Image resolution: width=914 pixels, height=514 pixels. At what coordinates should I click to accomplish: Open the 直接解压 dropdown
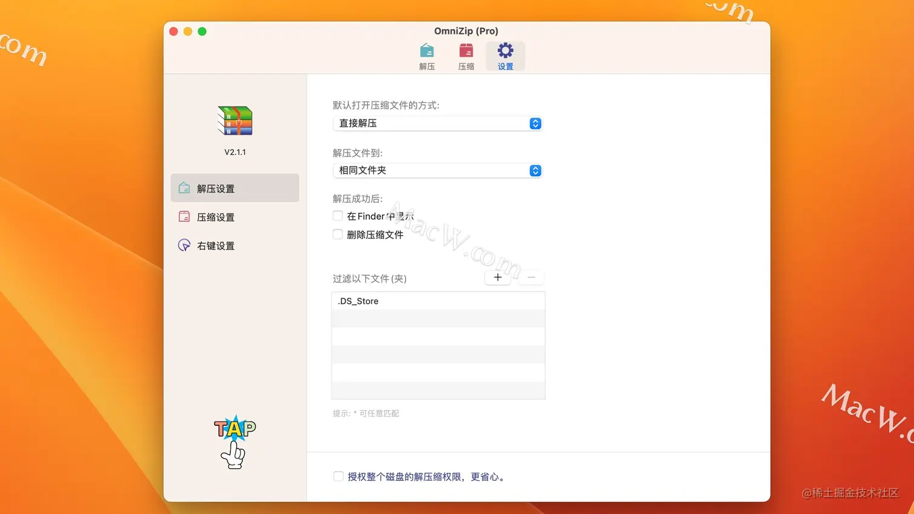[438, 123]
